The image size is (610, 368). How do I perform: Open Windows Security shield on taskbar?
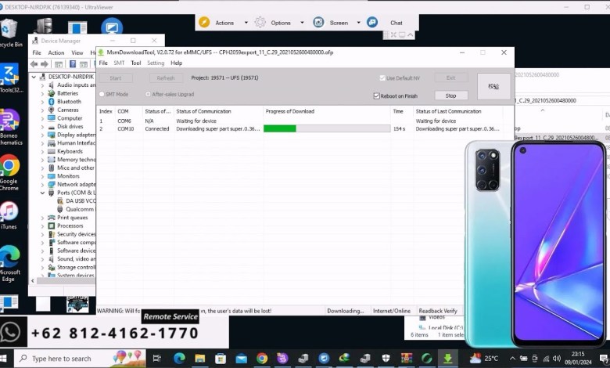(386, 359)
